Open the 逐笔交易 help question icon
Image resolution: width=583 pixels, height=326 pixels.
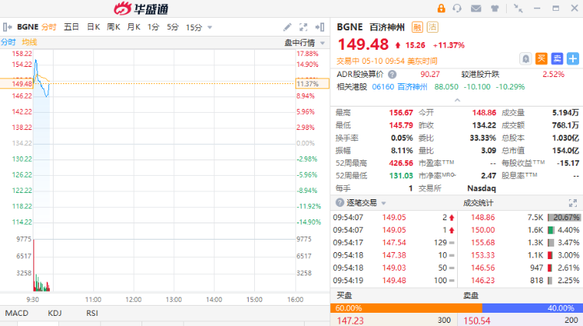pos(340,202)
